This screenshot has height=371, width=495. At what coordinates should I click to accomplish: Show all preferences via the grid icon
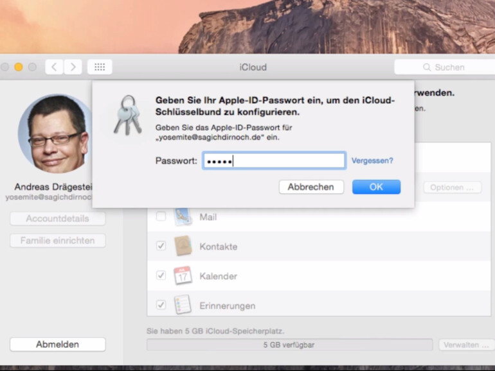point(100,67)
